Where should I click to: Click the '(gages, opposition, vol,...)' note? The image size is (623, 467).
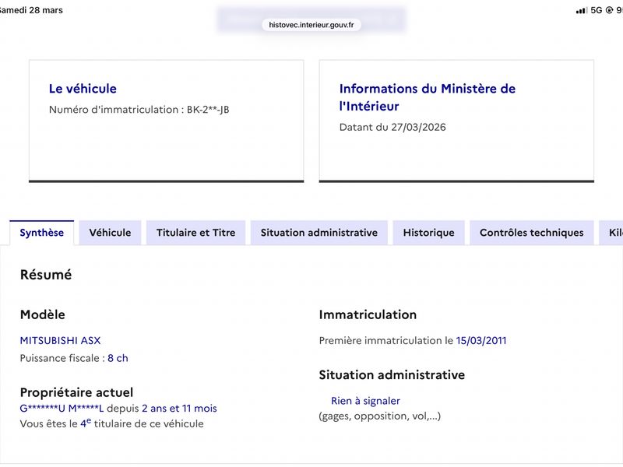click(x=380, y=416)
